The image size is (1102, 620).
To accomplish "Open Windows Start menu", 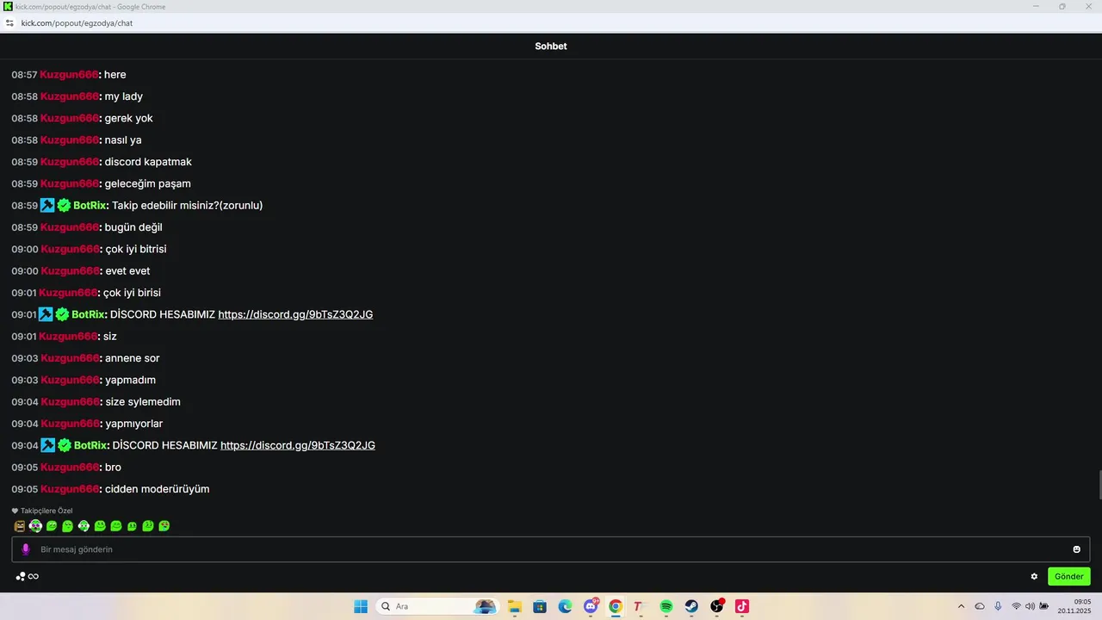I will 361,606.
